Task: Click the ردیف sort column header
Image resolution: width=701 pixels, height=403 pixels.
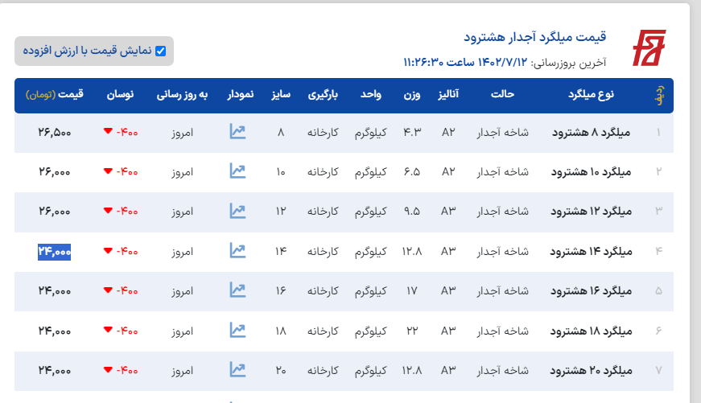Action: click(x=658, y=95)
